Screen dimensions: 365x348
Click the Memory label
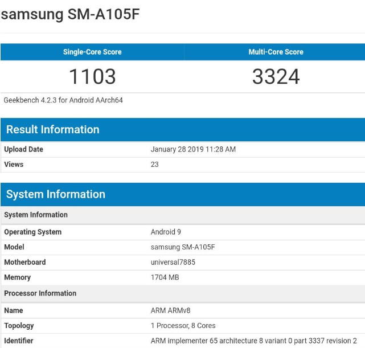click(18, 277)
